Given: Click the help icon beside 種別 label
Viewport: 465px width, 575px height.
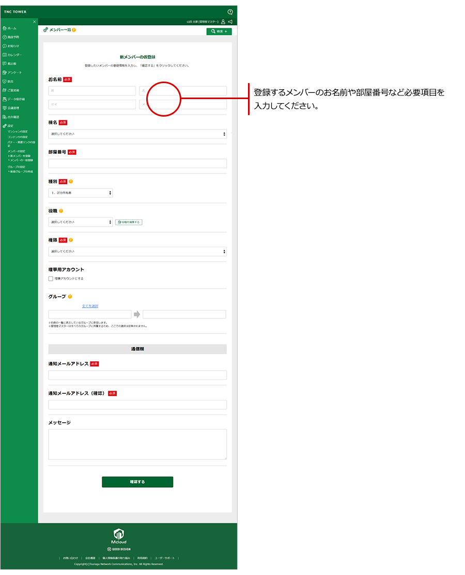Looking at the screenshot, I should pos(71,182).
